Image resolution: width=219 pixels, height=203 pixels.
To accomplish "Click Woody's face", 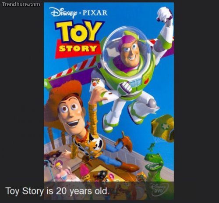I will click(71, 114).
